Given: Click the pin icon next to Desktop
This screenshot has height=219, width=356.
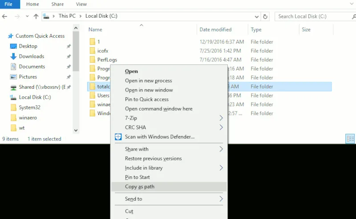Looking at the screenshot, I should [x=69, y=46].
